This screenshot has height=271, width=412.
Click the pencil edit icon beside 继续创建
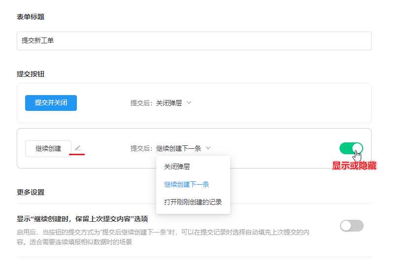[x=78, y=148]
